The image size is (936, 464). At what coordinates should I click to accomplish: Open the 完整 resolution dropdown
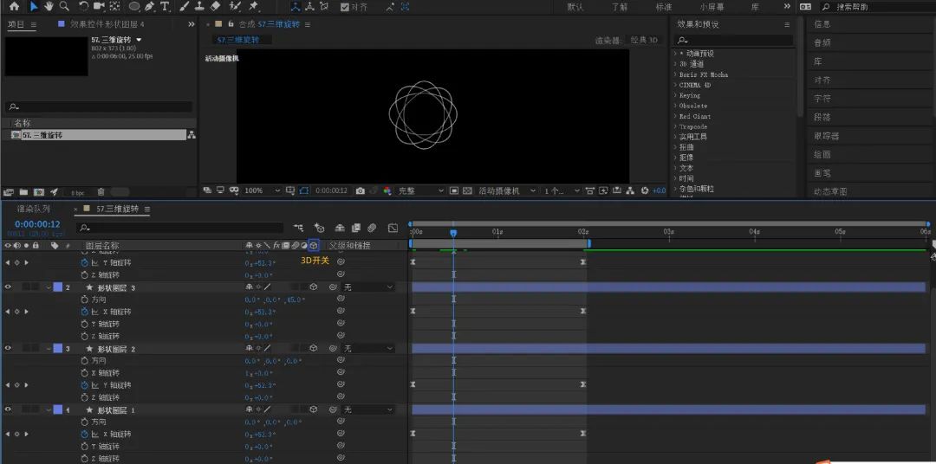point(421,190)
